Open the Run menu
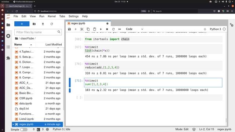The width and height of the screenshot is (235, 132). click(x=42, y=16)
